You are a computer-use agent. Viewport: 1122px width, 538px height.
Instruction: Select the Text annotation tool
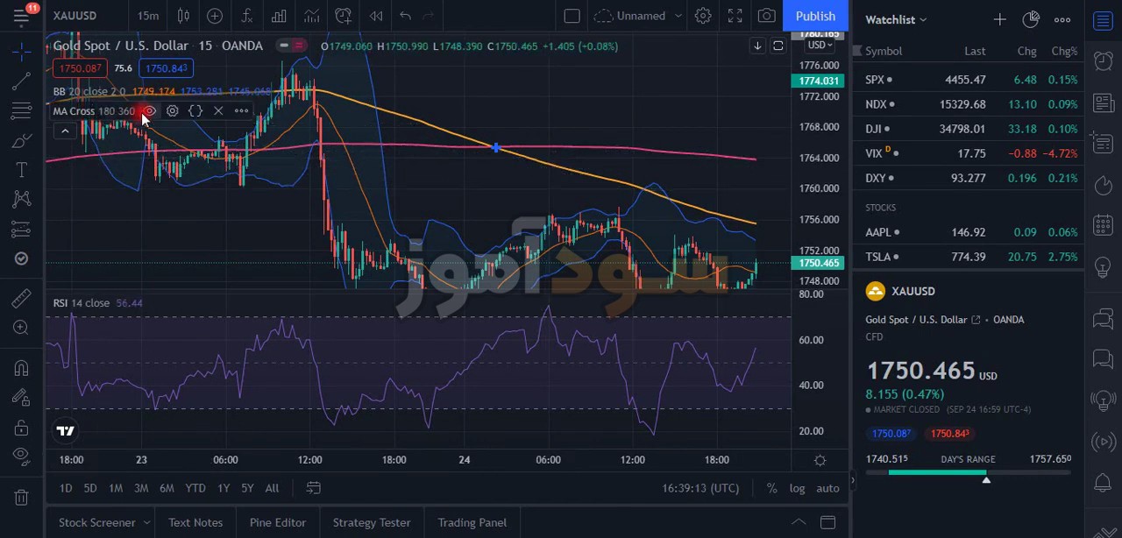[x=22, y=170]
